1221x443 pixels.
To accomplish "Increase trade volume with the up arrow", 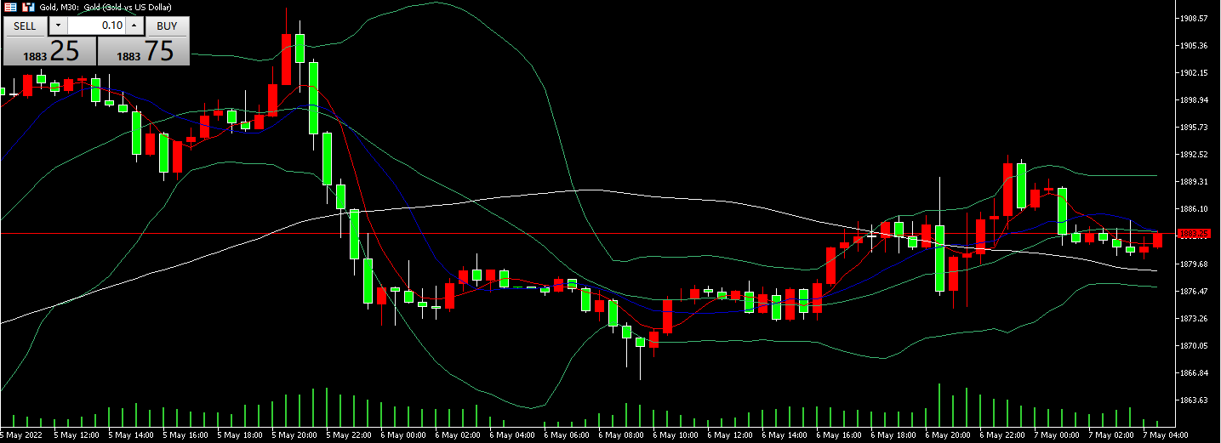I will (x=134, y=26).
